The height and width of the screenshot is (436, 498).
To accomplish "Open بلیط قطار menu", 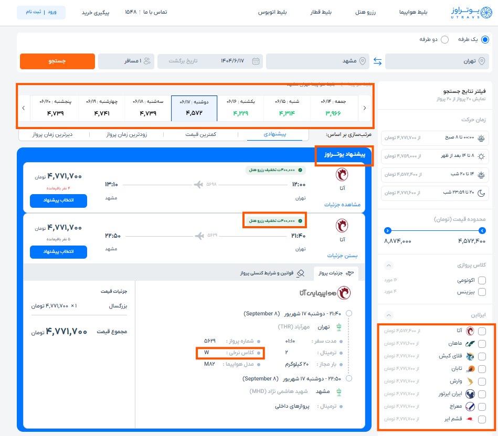I will (x=321, y=12).
